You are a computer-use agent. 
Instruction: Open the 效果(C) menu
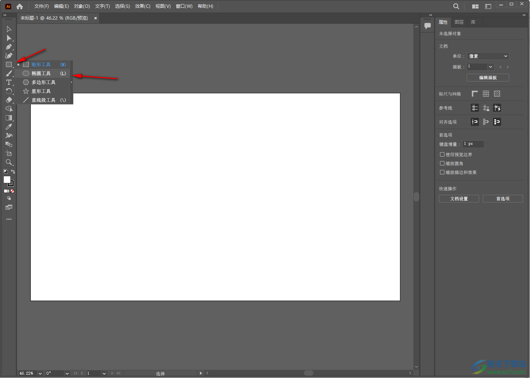143,6
